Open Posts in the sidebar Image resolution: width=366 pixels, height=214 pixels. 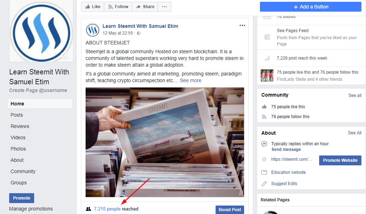(x=17, y=115)
